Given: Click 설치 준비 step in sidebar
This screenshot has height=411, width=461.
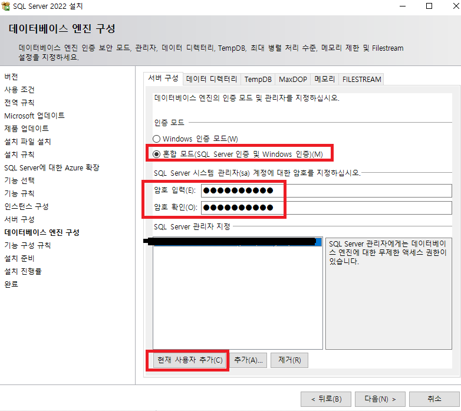Looking at the screenshot, I should click(19, 258).
